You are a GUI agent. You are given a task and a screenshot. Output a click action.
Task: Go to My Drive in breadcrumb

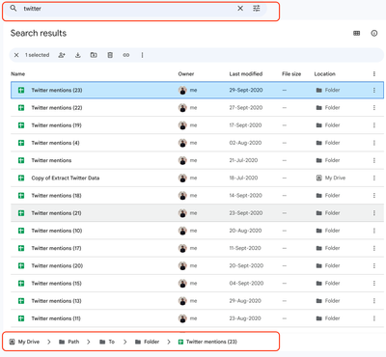click(x=24, y=342)
